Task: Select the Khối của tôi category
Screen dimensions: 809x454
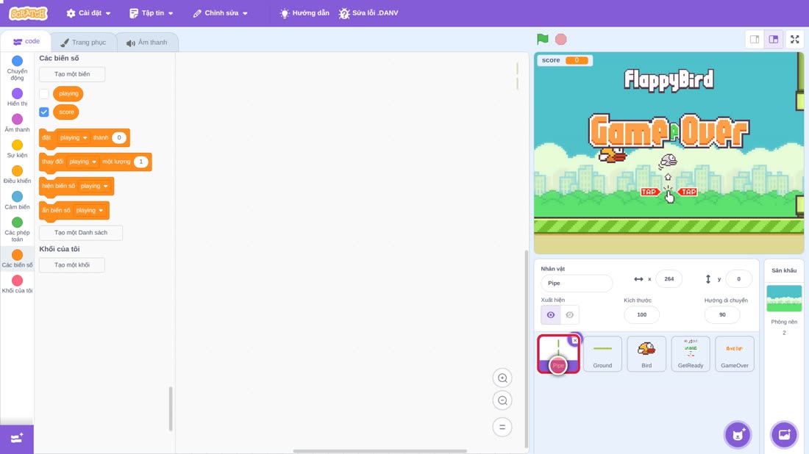Action: [x=17, y=284]
